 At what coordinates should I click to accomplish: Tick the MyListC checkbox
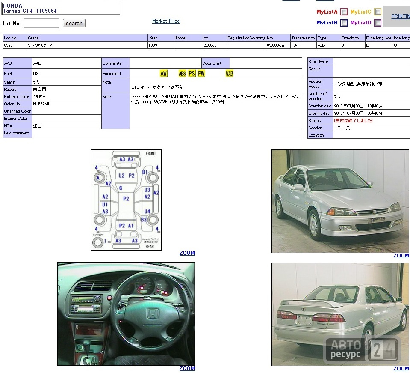378,12
